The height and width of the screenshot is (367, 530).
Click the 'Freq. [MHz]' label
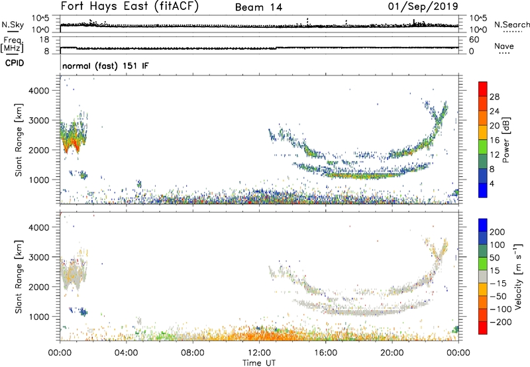tap(13, 45)
